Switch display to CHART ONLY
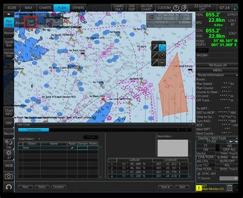 (118, 8)
